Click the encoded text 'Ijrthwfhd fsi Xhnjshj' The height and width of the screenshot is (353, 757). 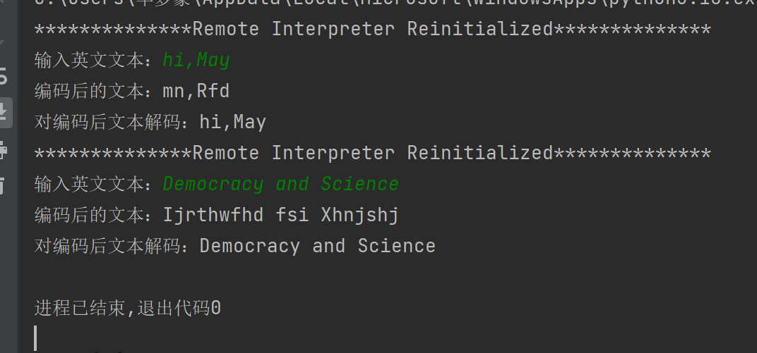pos(281,215)
